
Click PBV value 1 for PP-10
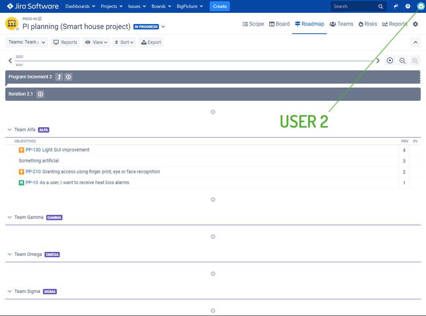[404, 183]
